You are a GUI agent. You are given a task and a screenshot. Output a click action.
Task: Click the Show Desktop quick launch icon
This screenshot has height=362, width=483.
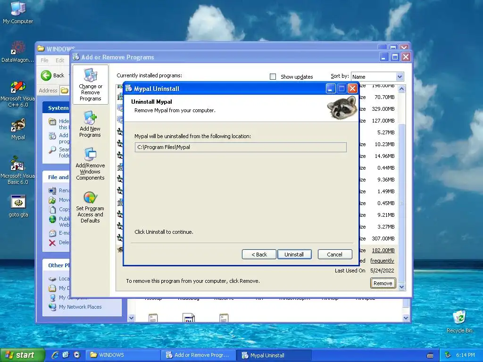66,355
